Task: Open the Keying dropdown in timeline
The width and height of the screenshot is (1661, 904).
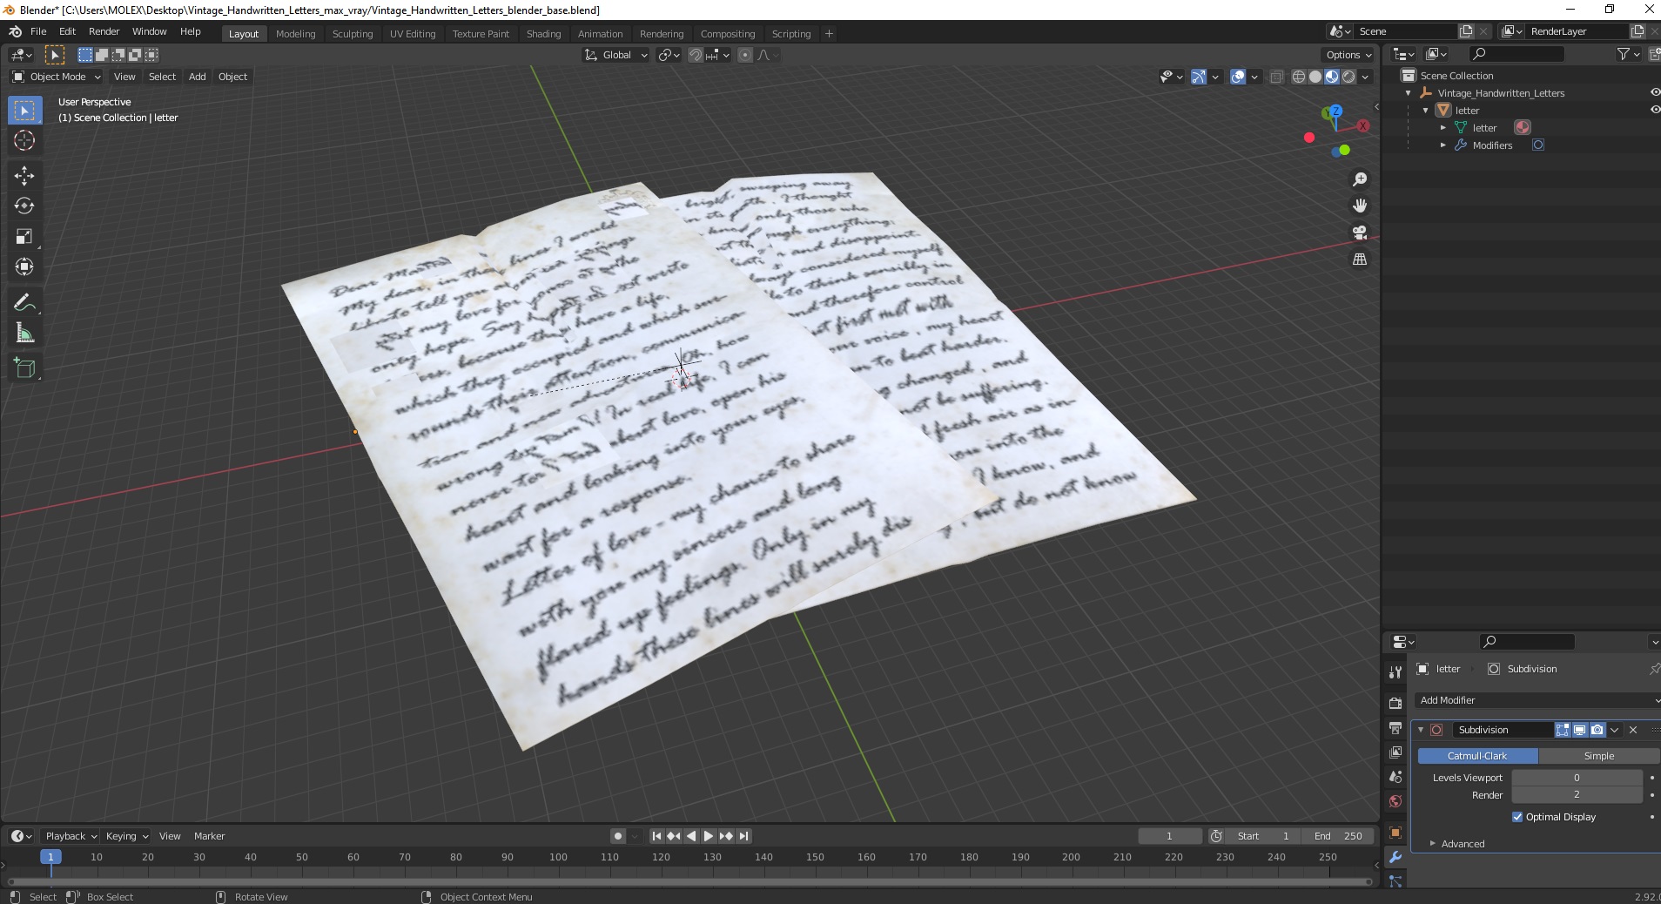Action: pos(127,836)
